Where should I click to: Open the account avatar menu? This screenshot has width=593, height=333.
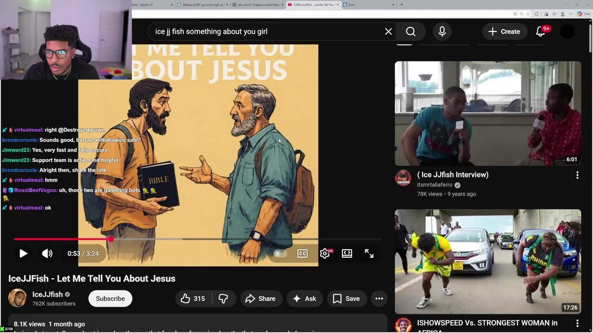click(567, 31)
